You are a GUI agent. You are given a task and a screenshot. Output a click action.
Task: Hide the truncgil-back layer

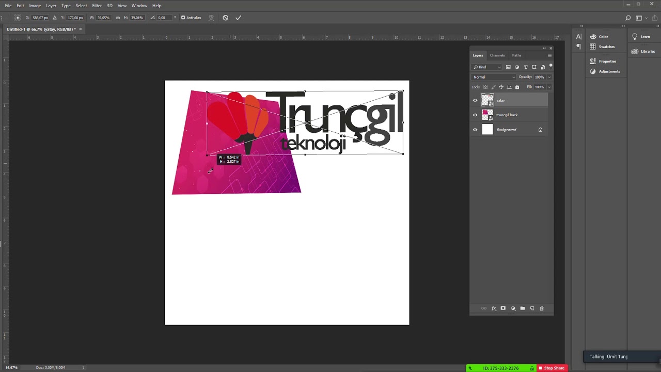pyautogui.click(x=475, y=115)
